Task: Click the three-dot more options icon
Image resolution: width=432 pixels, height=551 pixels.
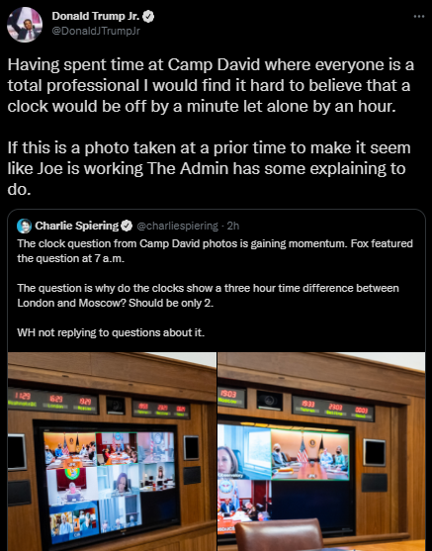Action: [x=418, y=16]
